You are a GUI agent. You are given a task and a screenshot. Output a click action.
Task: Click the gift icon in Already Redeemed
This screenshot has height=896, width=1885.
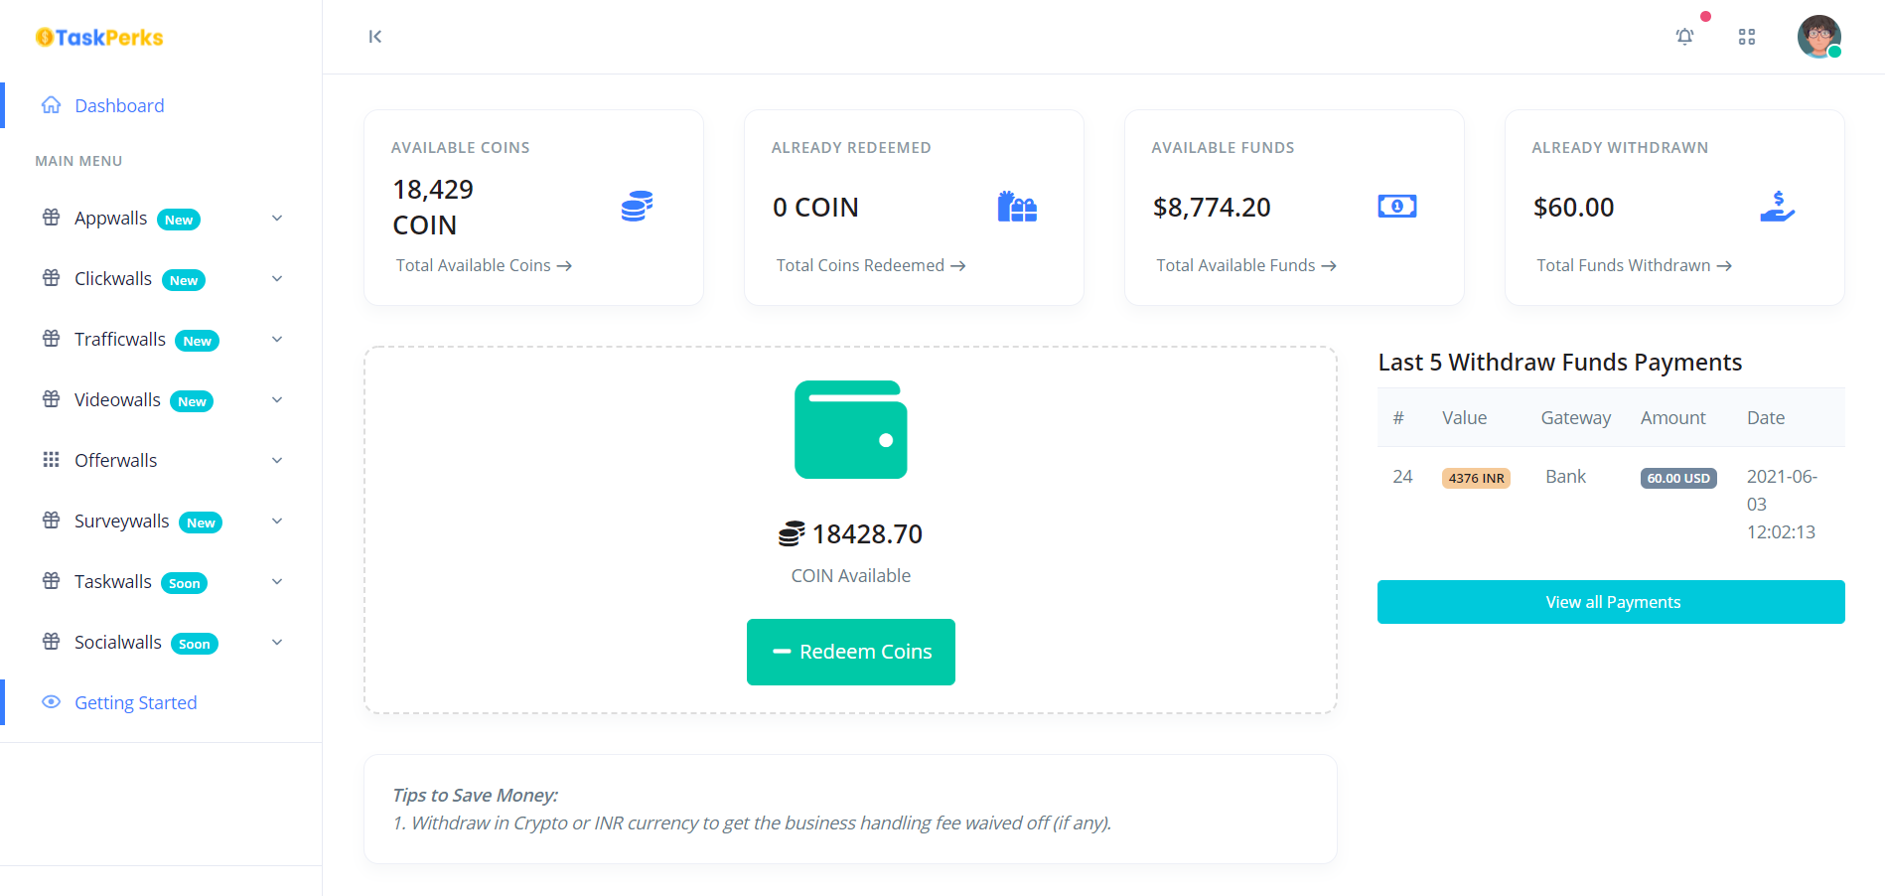[x=1017, y=207]
